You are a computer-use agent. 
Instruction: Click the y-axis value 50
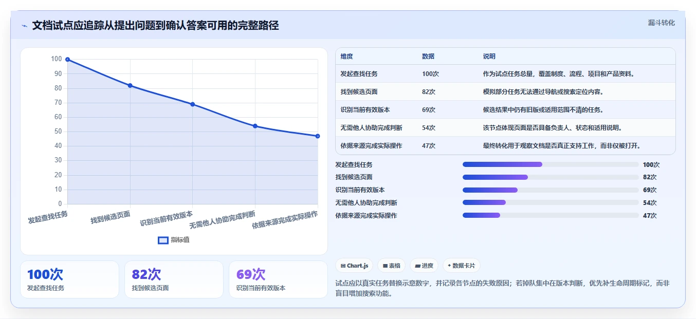(x=58, y=132)
